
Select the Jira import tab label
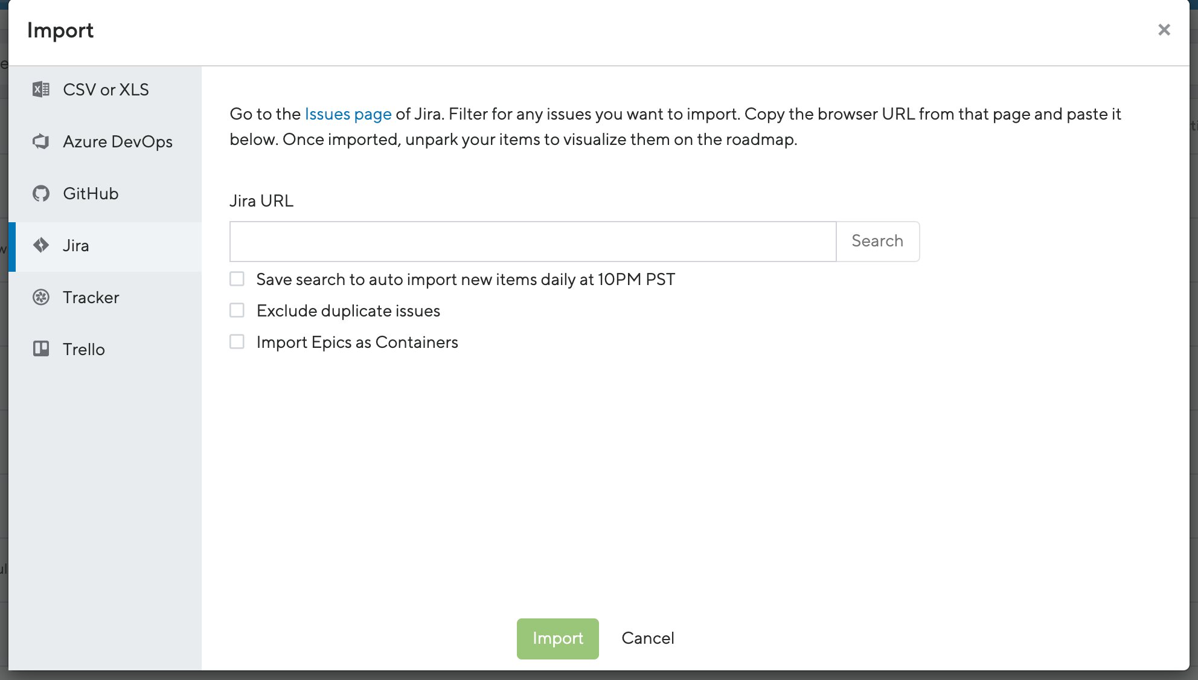[76, 245]
